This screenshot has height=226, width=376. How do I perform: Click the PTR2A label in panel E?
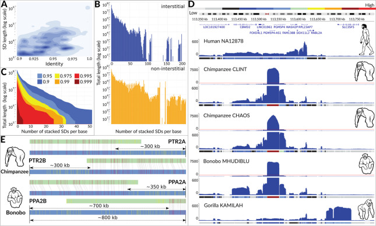(x=177, y=142)
